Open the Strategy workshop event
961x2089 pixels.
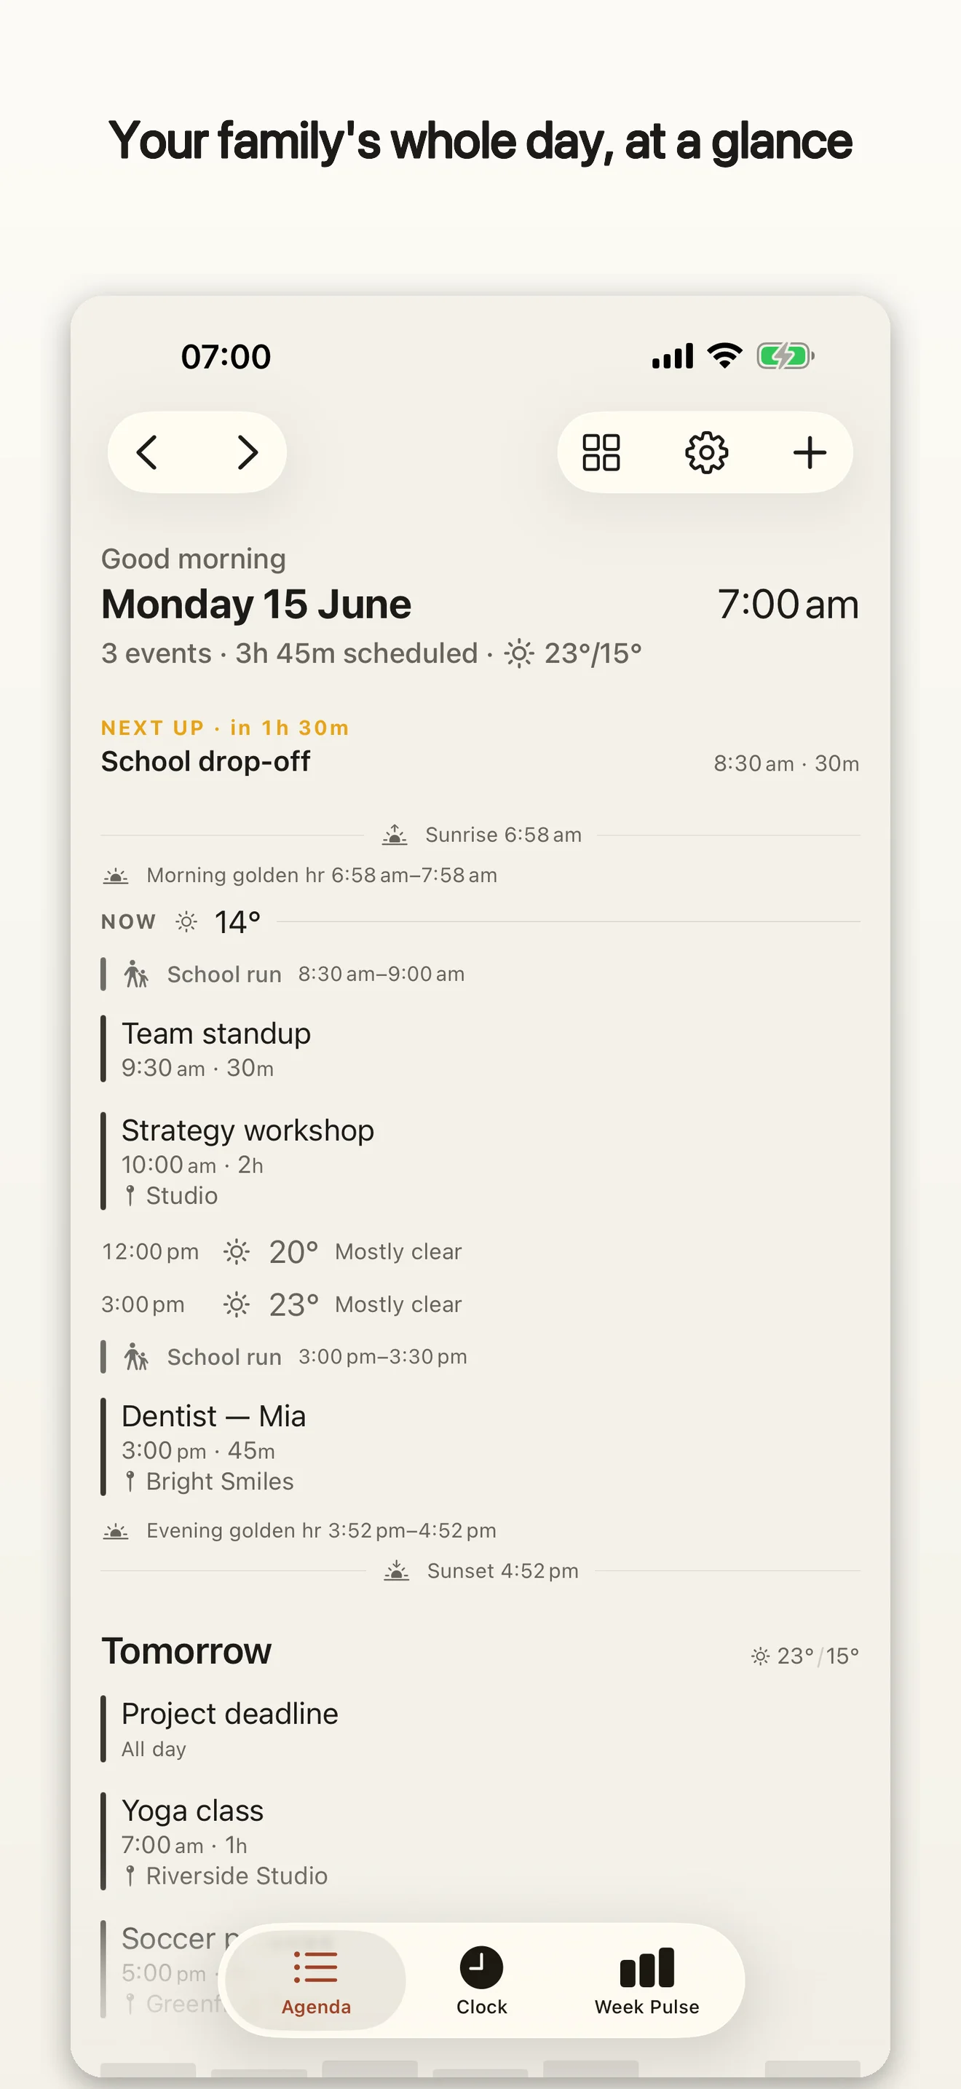pyautogui.click(x=480, y=1161)
